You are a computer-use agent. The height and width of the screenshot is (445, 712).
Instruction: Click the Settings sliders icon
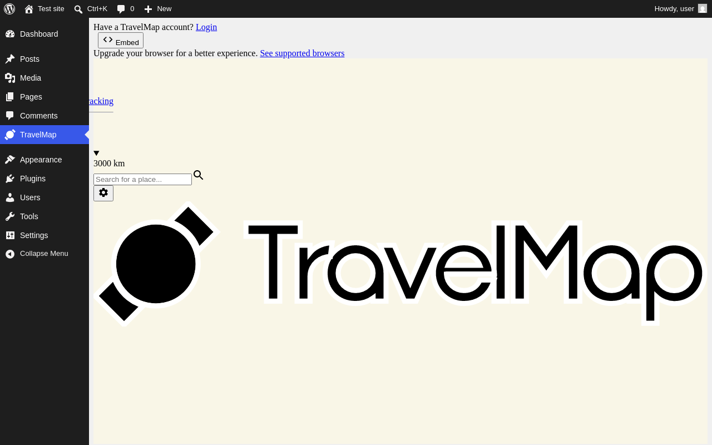[10, 235]
